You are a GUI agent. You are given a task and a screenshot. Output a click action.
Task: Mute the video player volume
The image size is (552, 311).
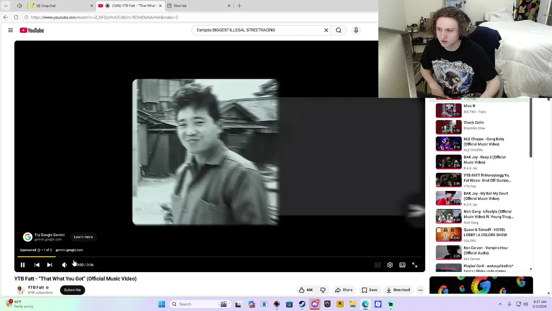pyautogui.click(x=64, y=265)
